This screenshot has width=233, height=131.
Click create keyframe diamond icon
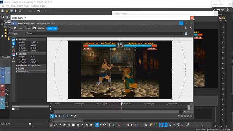(72, 116)
